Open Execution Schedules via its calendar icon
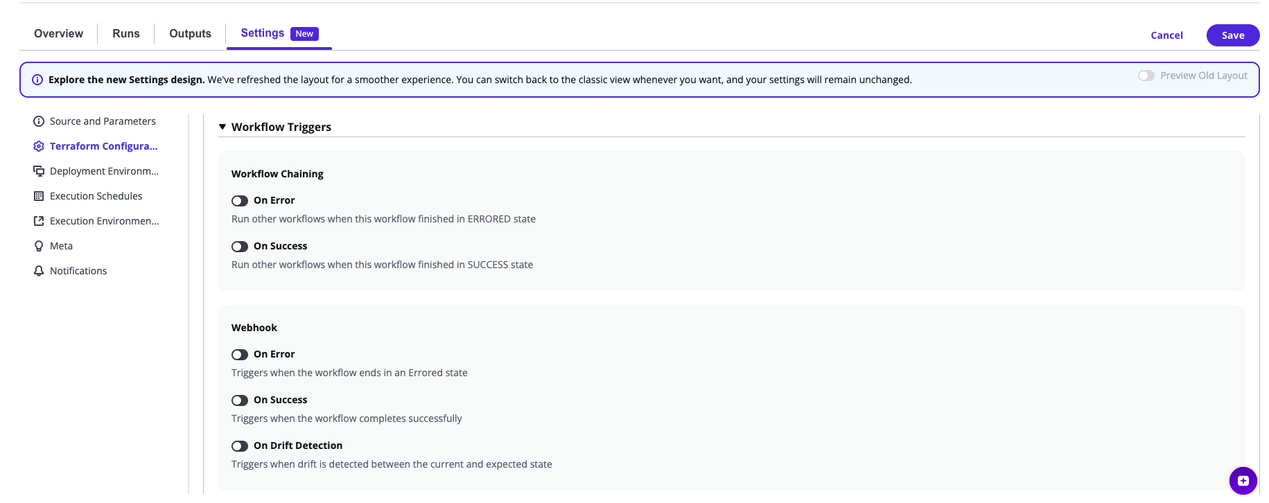Screen dimensions: 1269x503 pyautogui.click(x=38, y=196)
